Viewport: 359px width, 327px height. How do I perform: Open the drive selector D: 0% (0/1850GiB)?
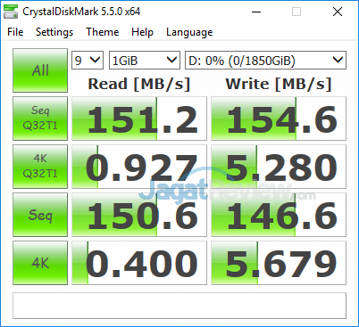tap(265, 61)
